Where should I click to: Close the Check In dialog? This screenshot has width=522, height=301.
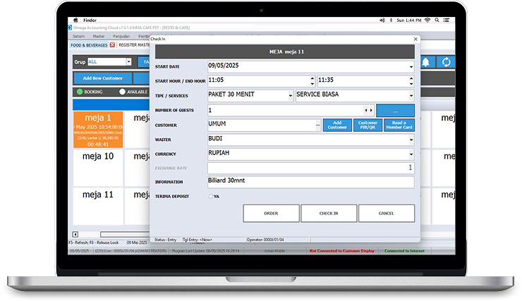(x=415, y=39)
